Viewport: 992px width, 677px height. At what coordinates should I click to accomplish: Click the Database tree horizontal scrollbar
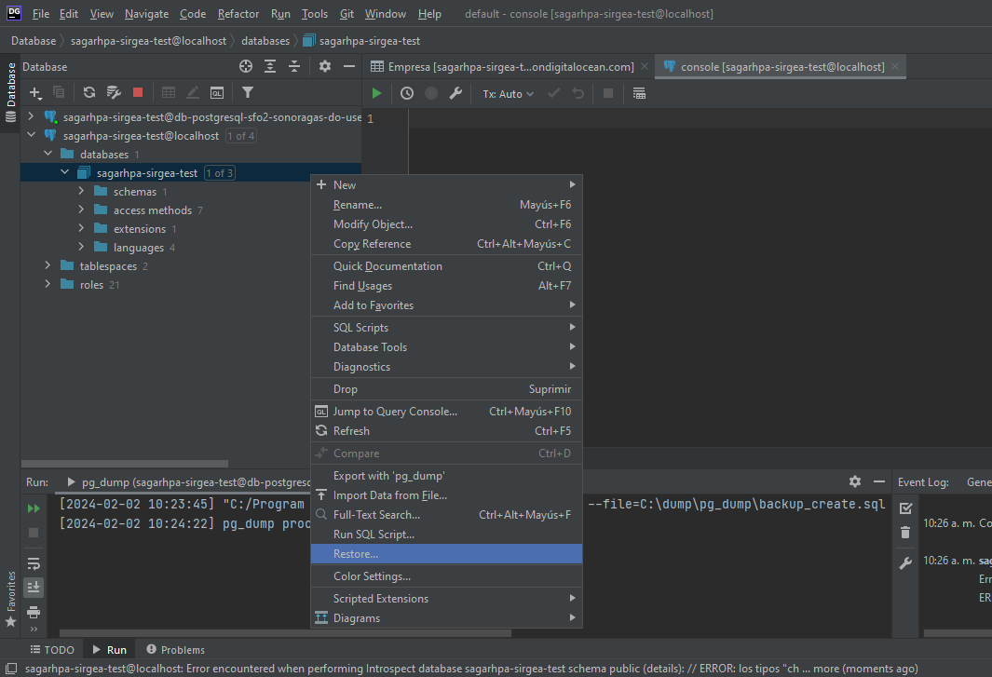coord(124,464)
